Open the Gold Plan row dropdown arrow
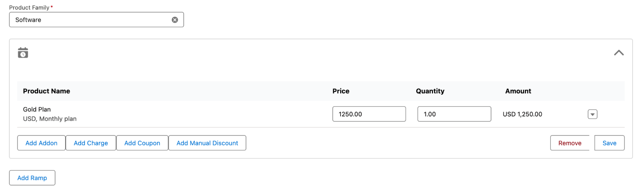The height and width of the screenshot is (189, 641). pos(592,114)
